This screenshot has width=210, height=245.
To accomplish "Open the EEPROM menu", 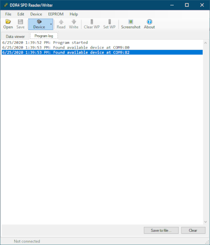I will tap(56, 14).
